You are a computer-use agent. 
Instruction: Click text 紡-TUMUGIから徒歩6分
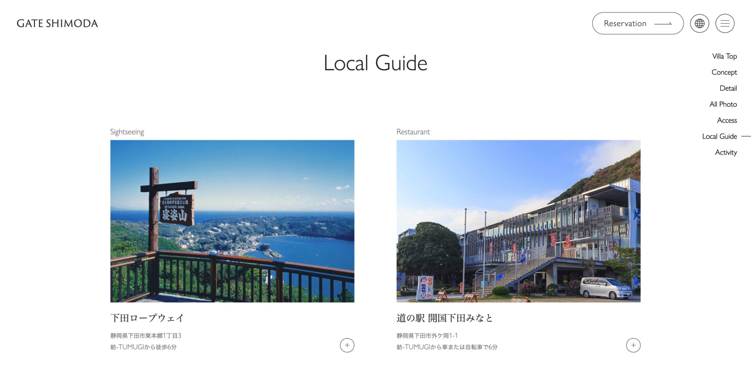[144, 347]
